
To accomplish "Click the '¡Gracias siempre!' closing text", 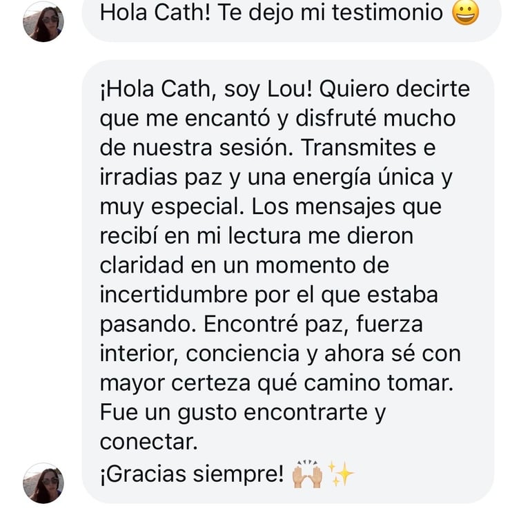I will (x=192, y=474).
